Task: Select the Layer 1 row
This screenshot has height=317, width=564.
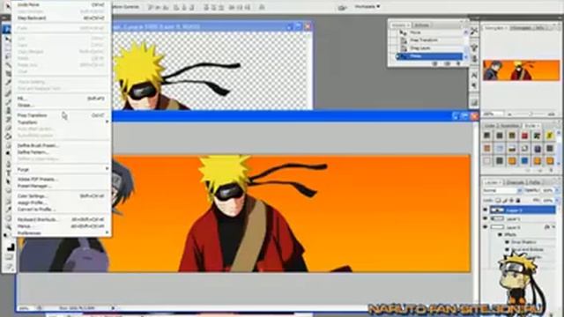Action: [522, 218]
